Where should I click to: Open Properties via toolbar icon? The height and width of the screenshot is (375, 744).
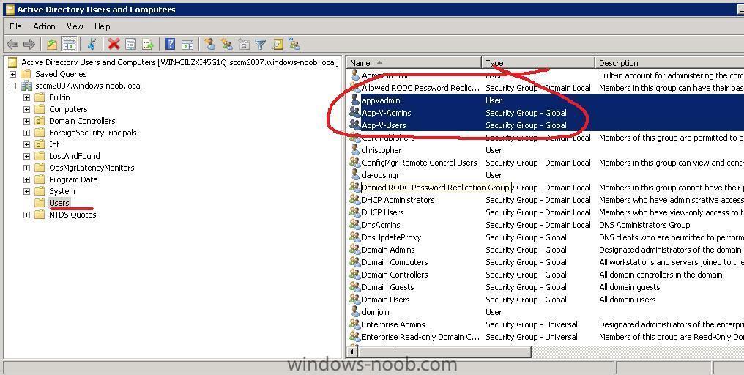pyautogui.click(x=131, y=45)
